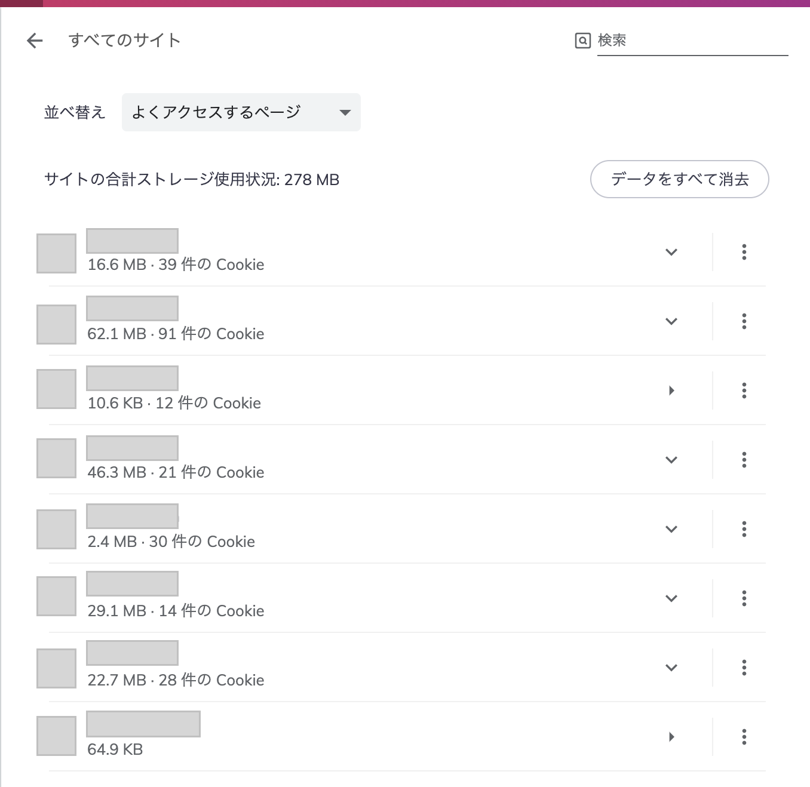810x787 pixels.
Task: Open three-dot menu for 46.3 MB site
Action: coord(744,460)
